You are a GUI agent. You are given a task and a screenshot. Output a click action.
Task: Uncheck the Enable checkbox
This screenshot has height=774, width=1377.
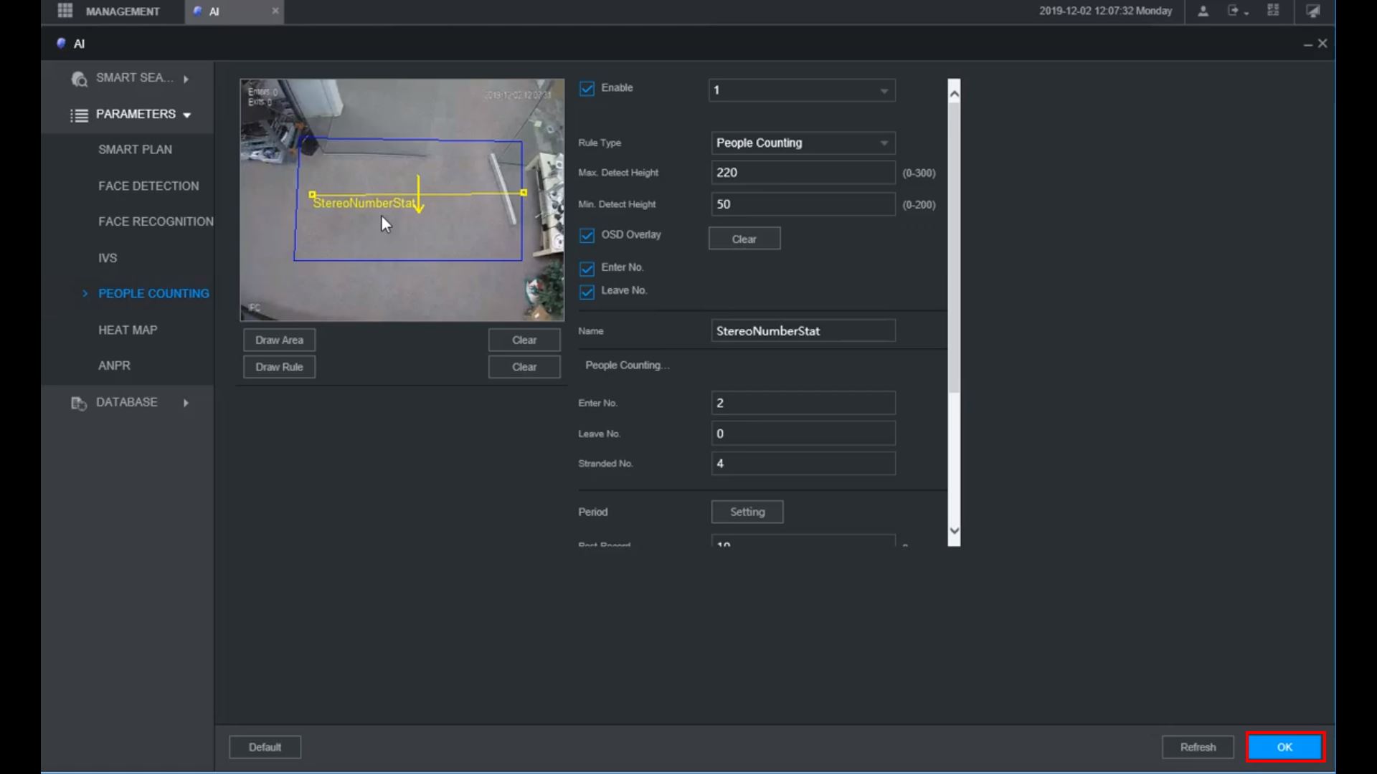pyautogui.click(x=587, y=88)
